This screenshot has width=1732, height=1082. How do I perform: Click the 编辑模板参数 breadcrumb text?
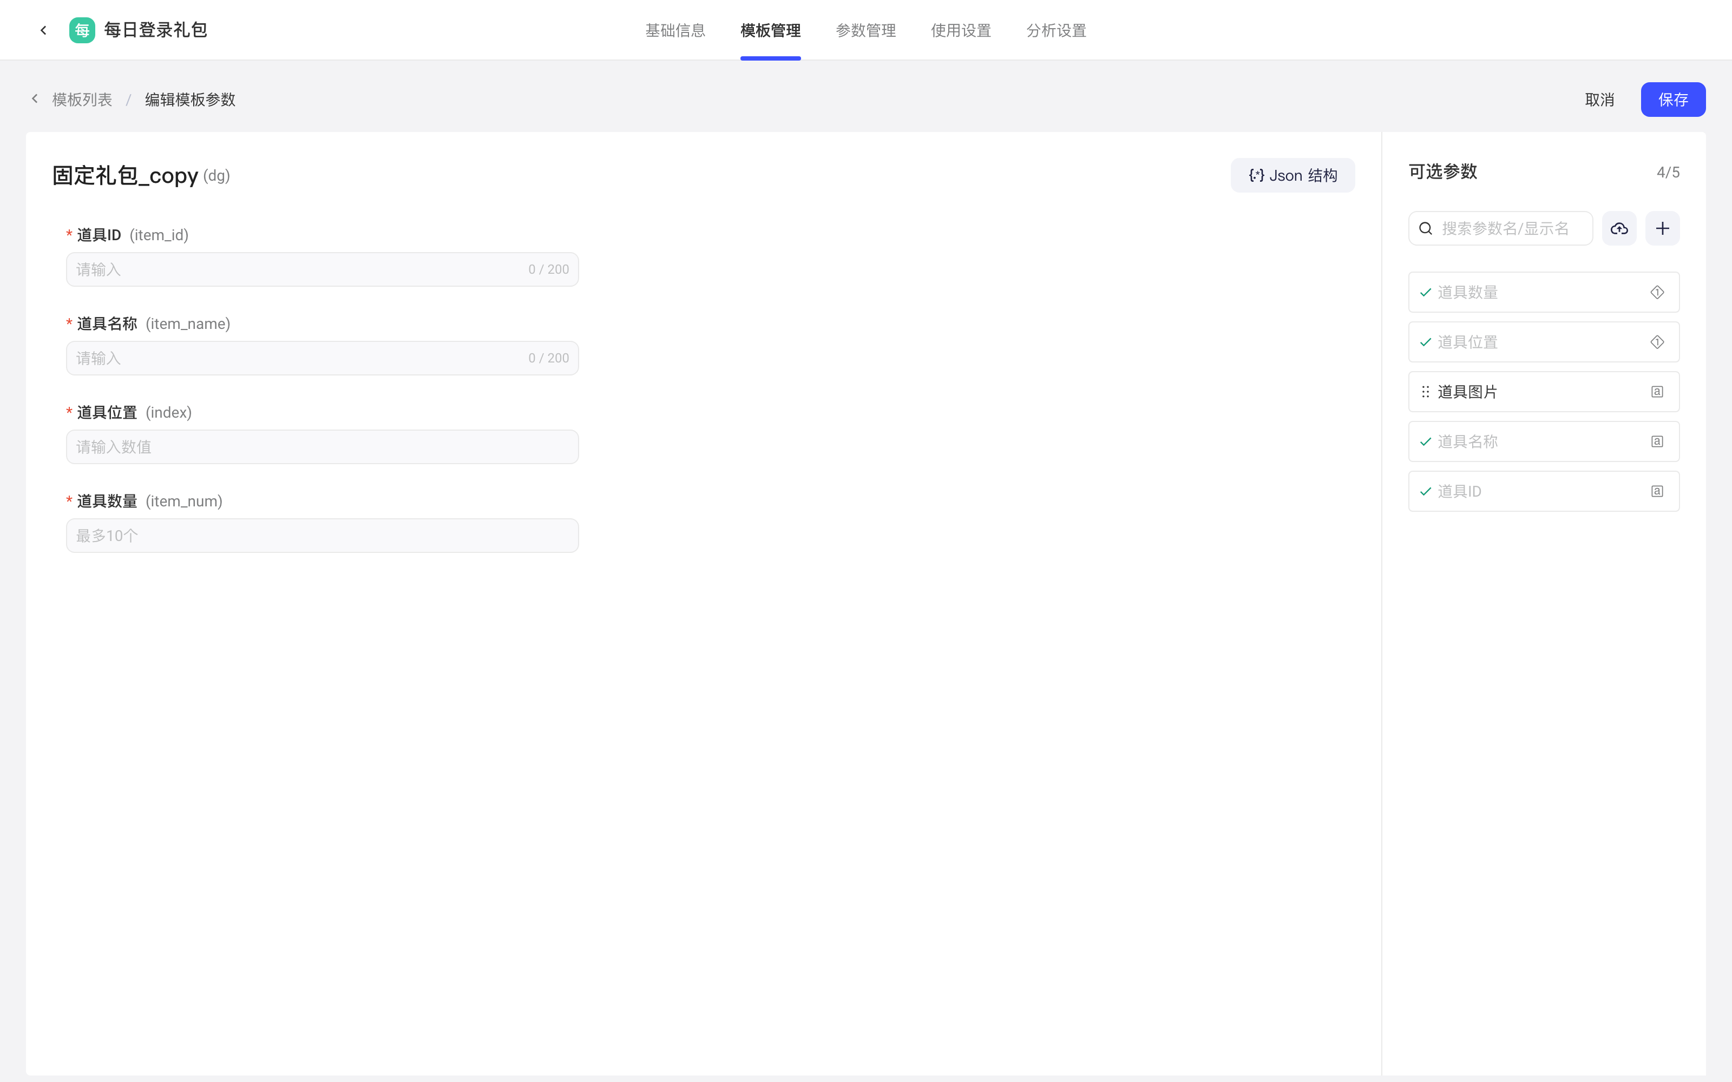191,100
